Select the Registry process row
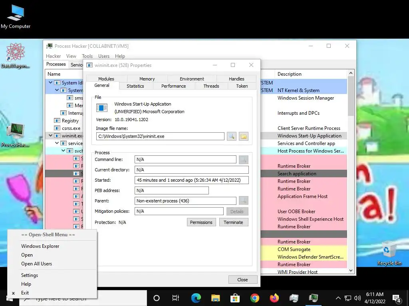Viewport: 409px width, 306px height. pos(70,120)
